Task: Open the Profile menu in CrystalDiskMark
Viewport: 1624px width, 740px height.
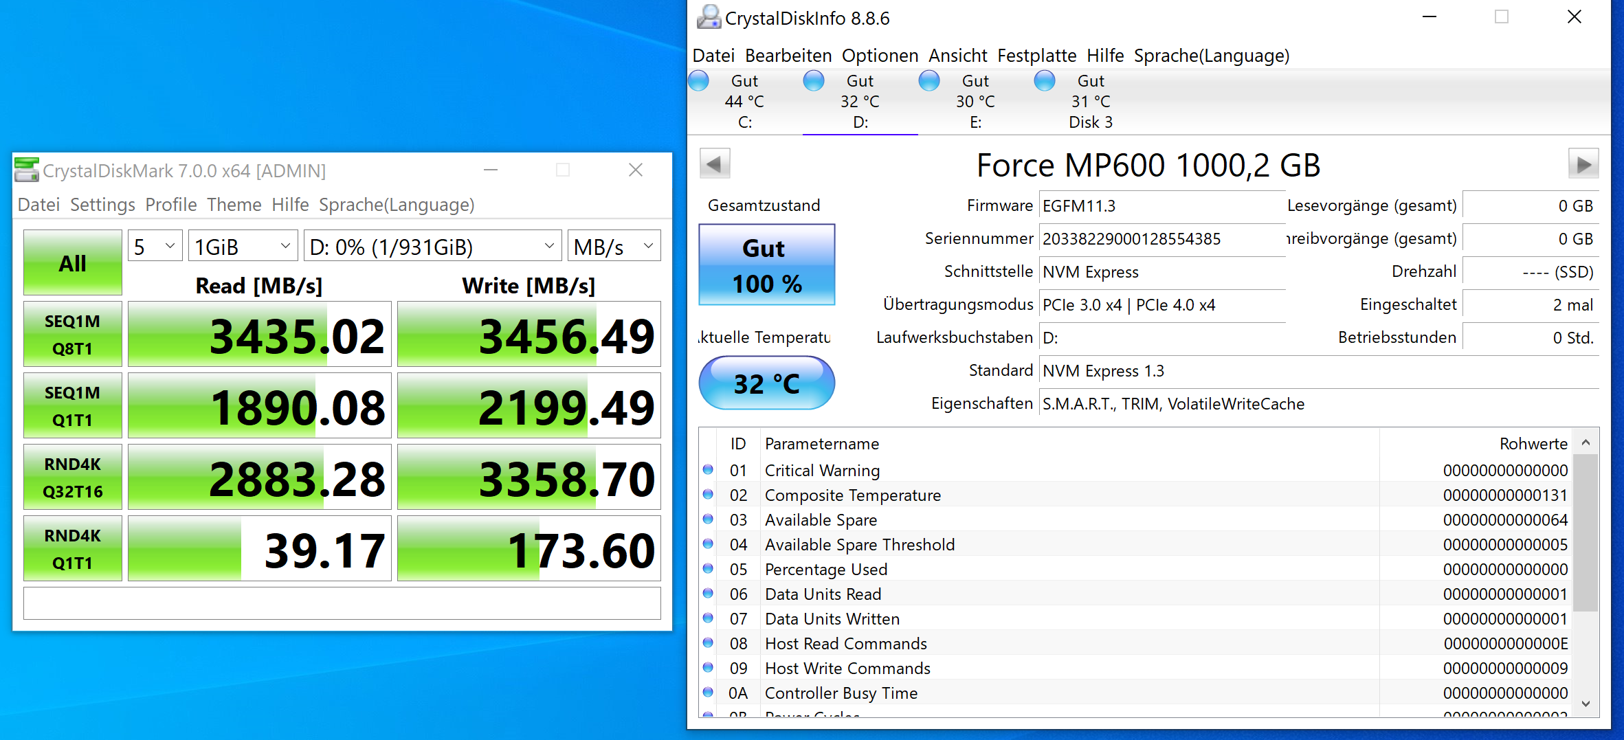Action: pyautogui.click(x=171, y=205)
